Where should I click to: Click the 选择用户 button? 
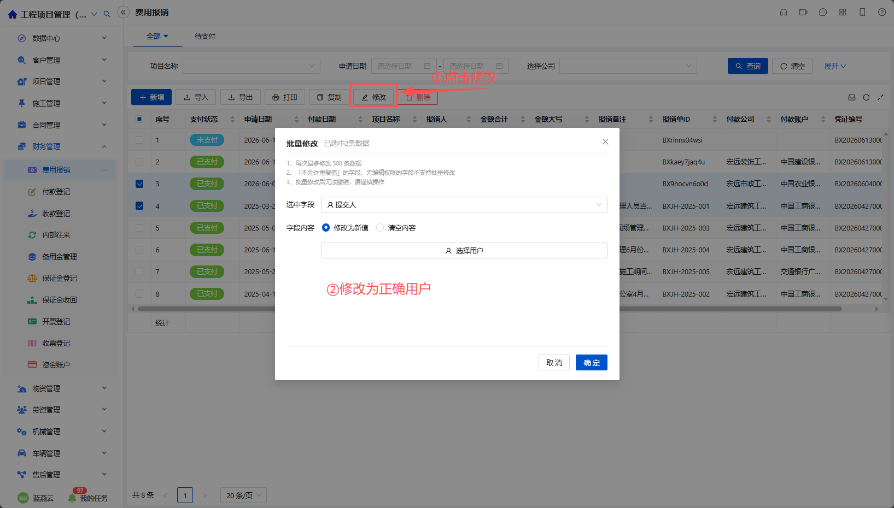tap(464, 251)
